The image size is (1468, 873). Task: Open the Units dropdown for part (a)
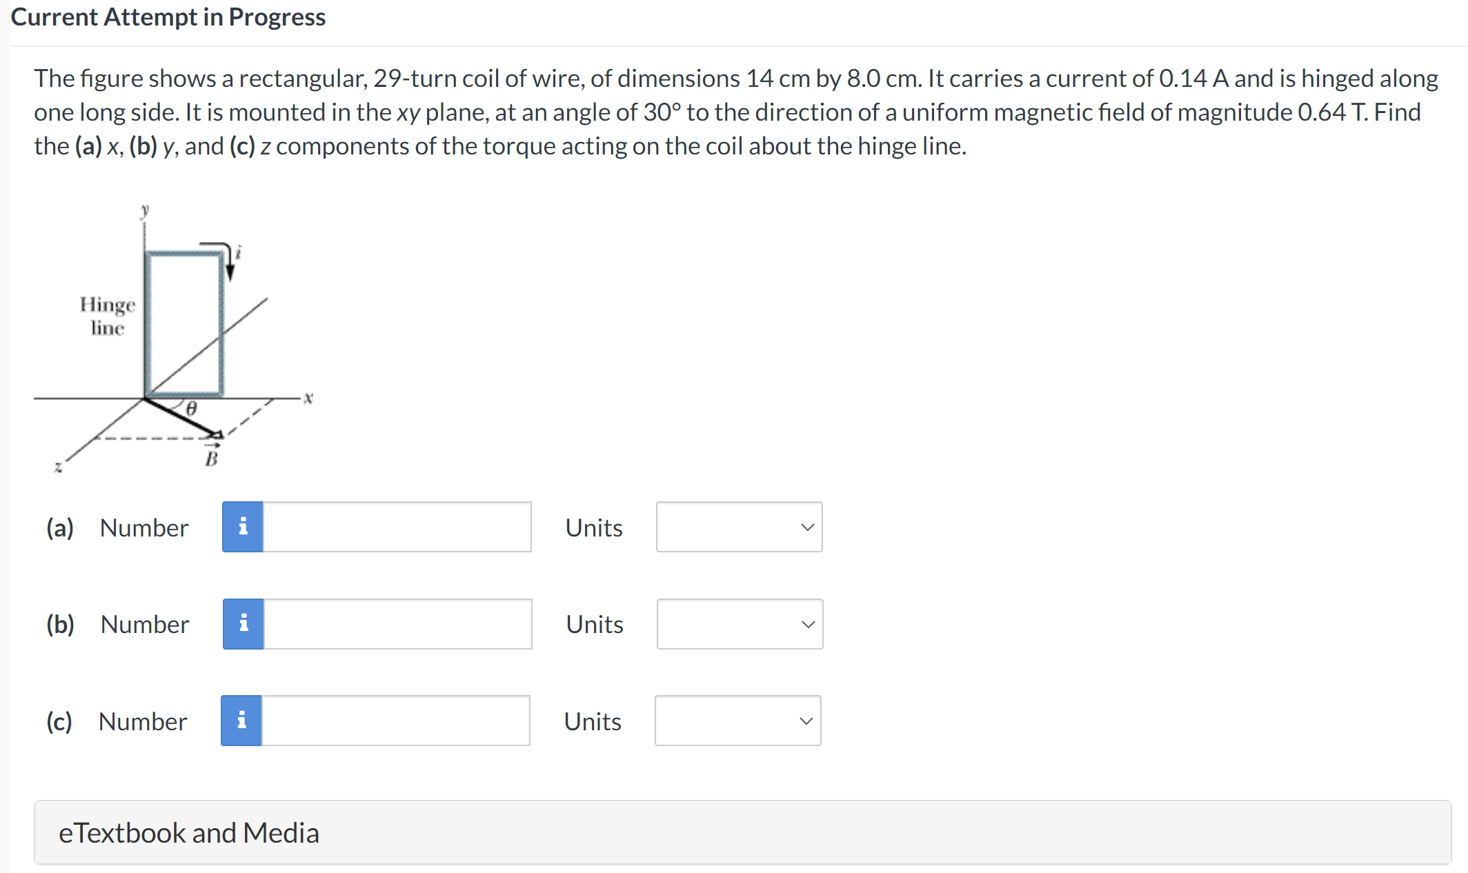(x=739, y=527)
